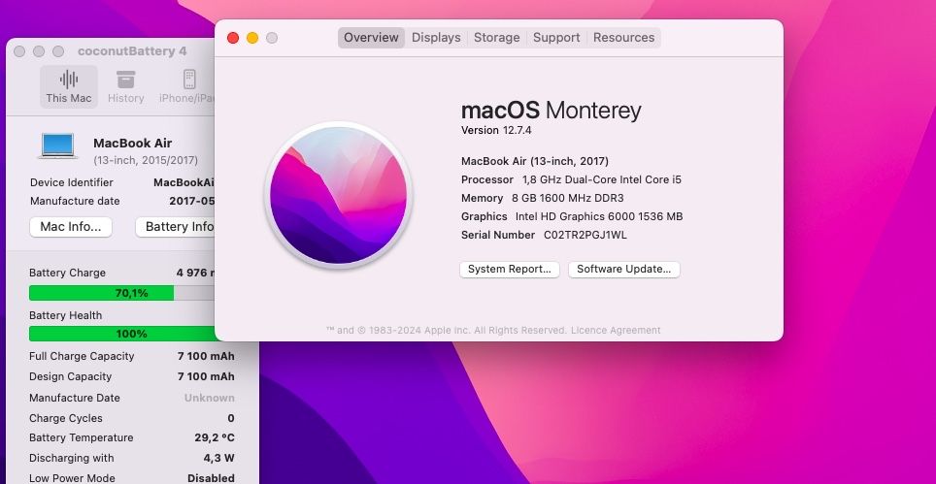Select the 8 GB 1600 MHz DDR3 text

pyautogui.click(x=568, y=198)
